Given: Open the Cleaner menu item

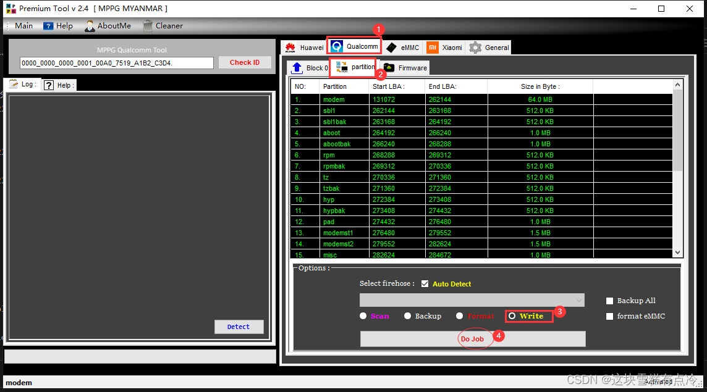Looking at the screenshot, I should pyautogui.click(x=163, y=26).
